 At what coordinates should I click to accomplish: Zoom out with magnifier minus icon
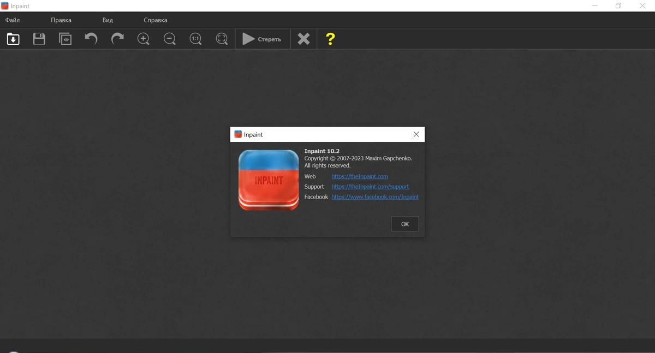click(x=170, y=39)
